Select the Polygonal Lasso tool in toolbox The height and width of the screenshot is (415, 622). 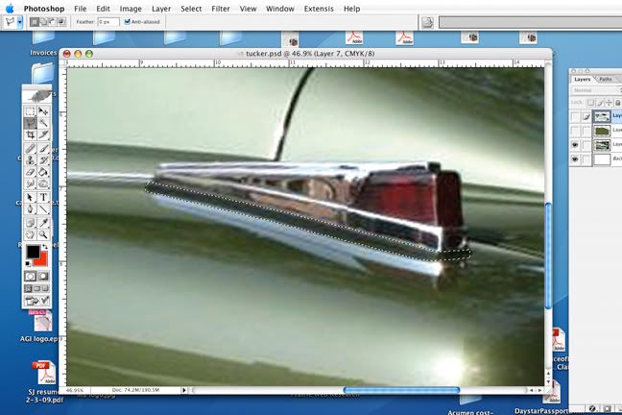tap(31, 123)
